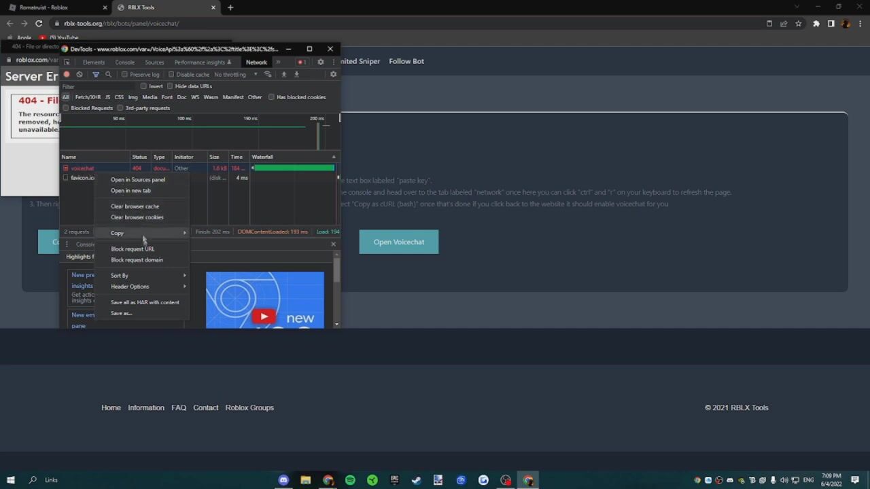870x489 pixels.
Task: Check Has blocked cookies checkbox
Action: [x=271, y=97]
